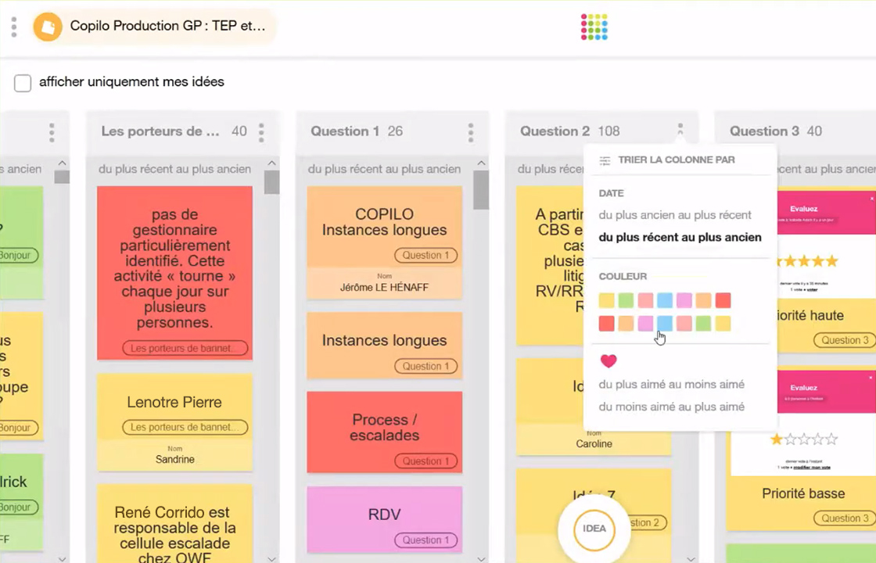Viewport: 876px width, 563px height.
Task: Open the red pas de gestionnaire card
Action: 175,273
